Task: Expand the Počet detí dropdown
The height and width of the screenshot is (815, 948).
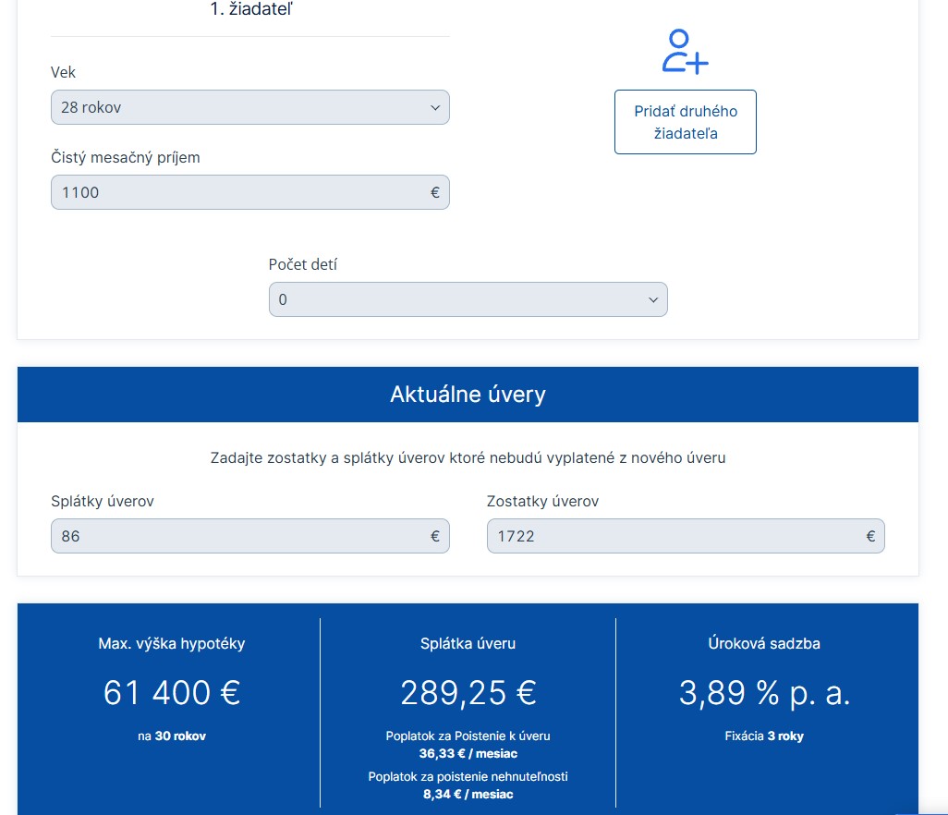Action: click(x=457, y=300)
